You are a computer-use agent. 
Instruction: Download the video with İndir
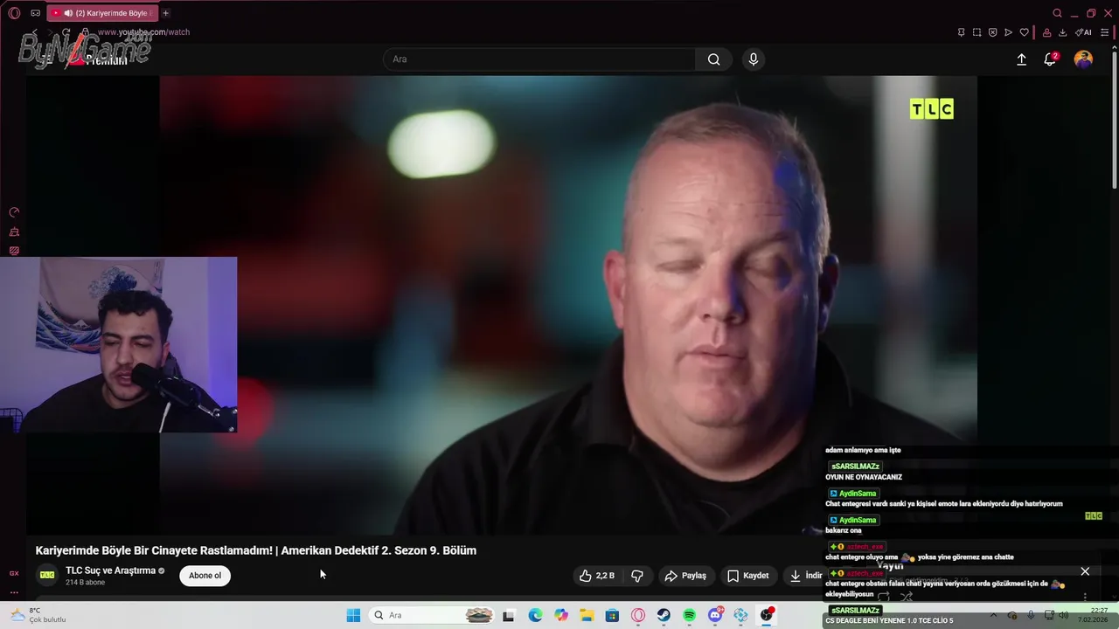tap(805, 576)
